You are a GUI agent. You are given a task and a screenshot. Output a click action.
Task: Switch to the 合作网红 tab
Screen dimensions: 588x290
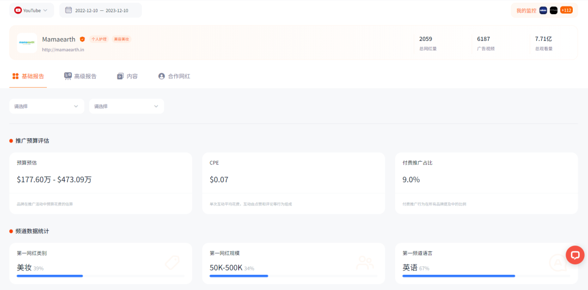[174, 76]
